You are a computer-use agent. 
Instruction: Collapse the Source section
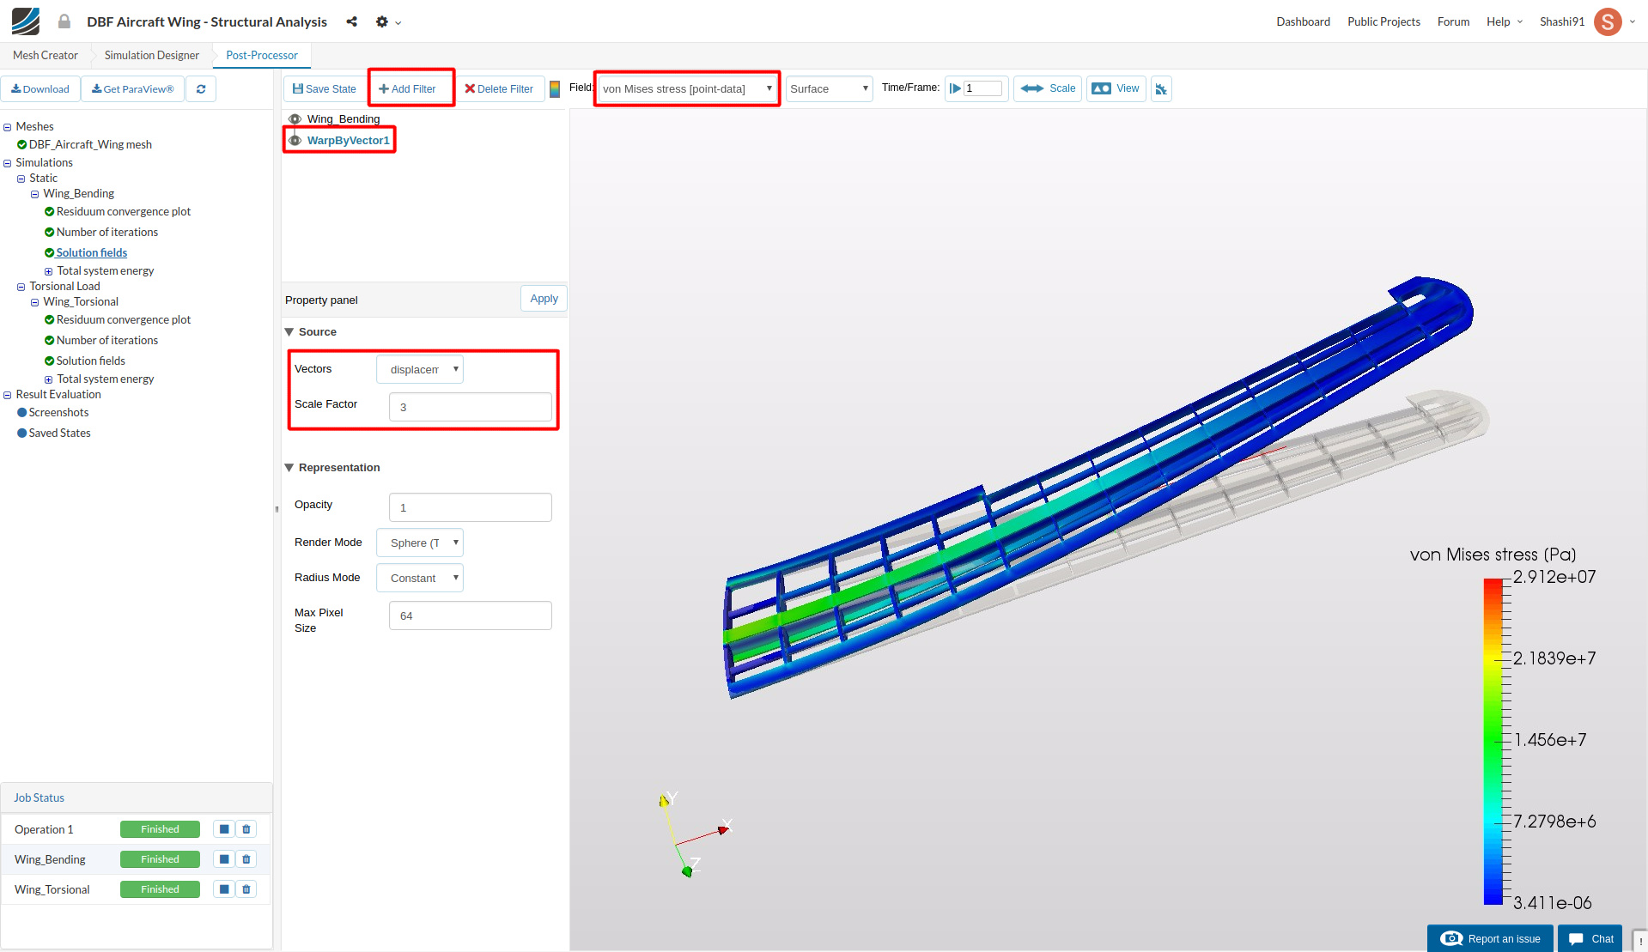[289, 332]
